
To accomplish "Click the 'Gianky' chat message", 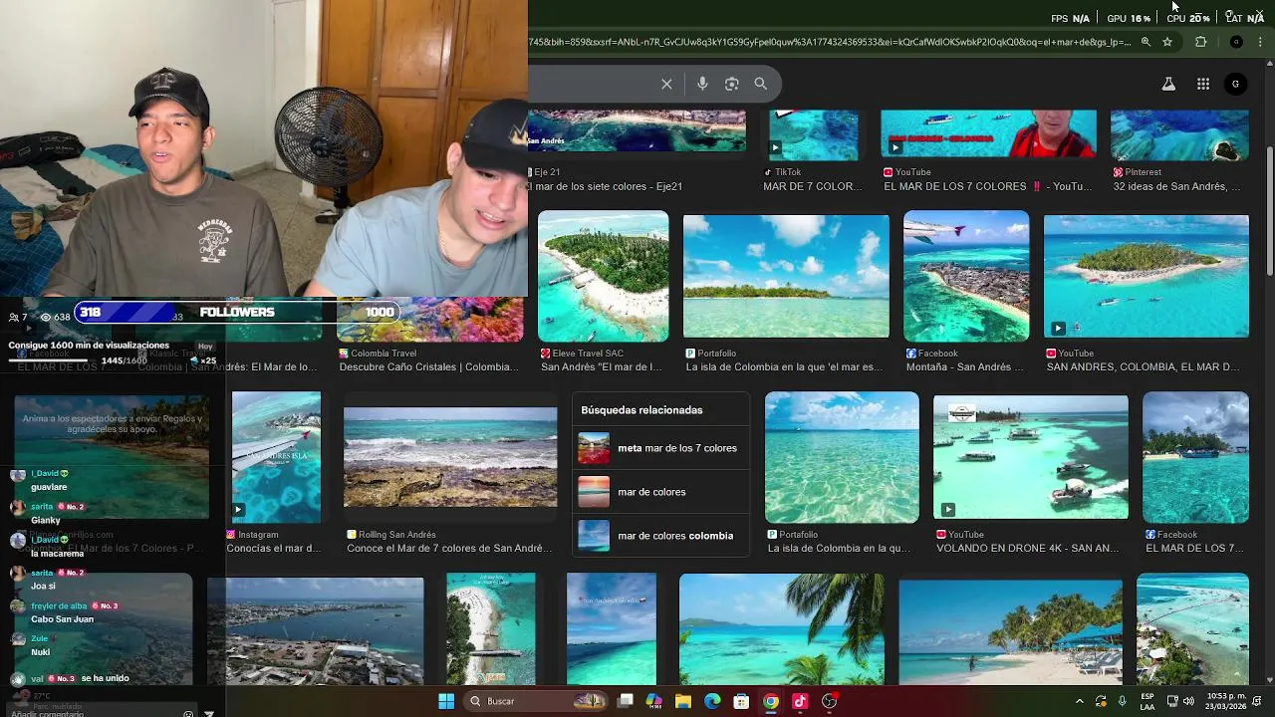I will [x=46, y=520].
